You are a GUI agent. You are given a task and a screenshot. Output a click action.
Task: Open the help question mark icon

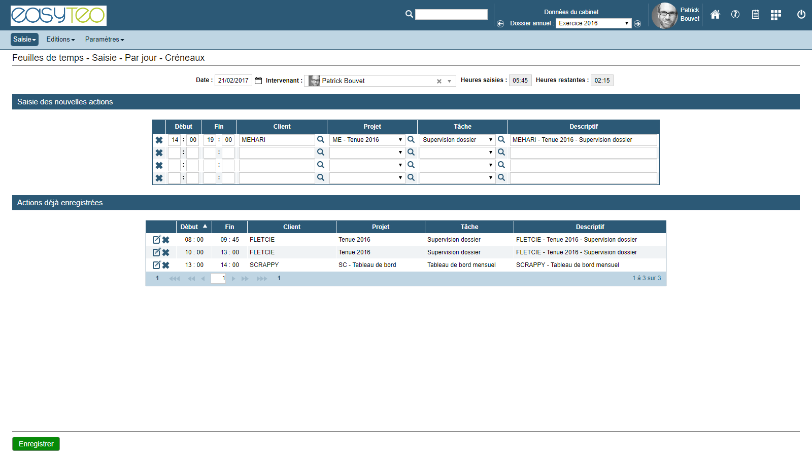[x=735, y=15]
